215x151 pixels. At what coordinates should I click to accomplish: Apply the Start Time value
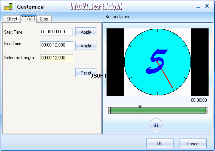tap(86, 32)
